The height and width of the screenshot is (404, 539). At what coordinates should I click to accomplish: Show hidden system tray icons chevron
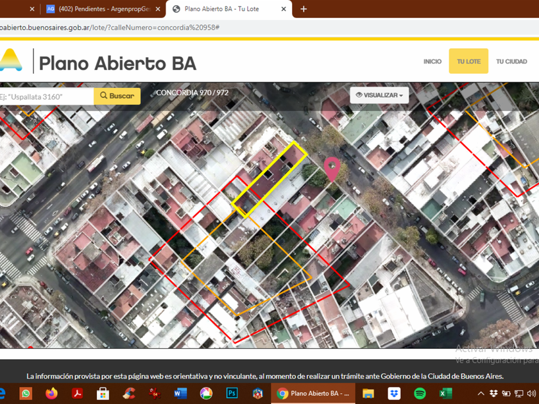coord(481,393)
